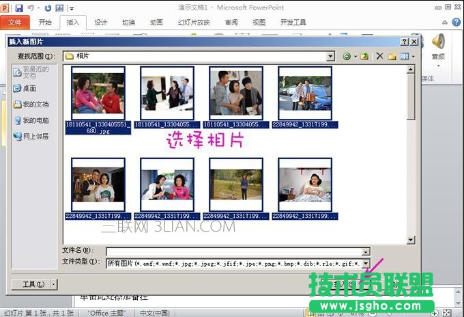Click the blue PowerPoint Help icon

click(456, 22)
